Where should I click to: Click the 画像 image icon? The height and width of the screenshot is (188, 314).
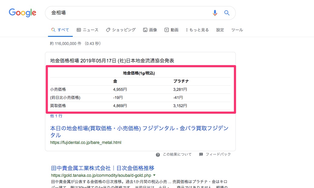tap(145, 30)
